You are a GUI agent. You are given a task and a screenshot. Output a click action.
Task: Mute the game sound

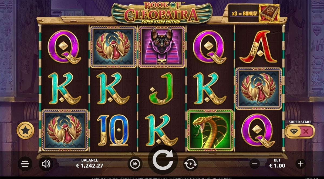[46, 164]
